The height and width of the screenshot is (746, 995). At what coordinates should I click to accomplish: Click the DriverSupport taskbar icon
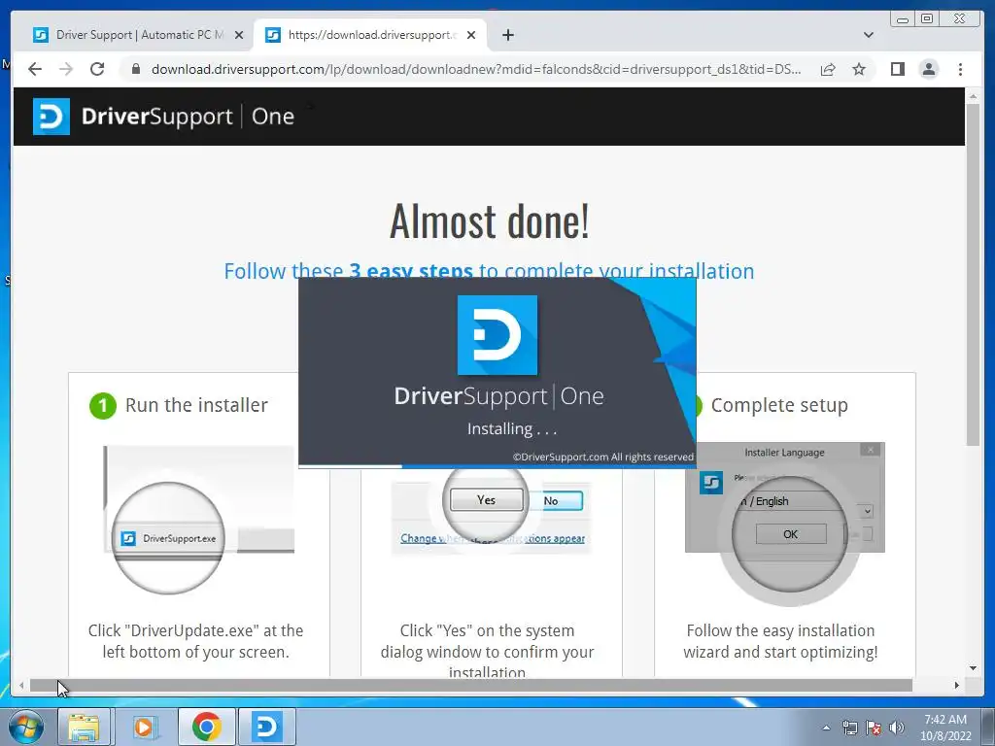(267, 727)
